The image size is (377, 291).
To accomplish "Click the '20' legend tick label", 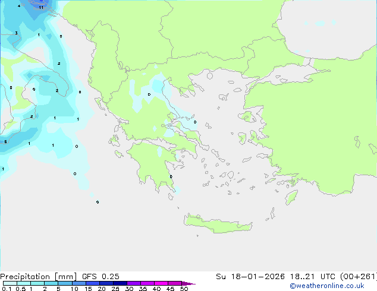I will pyautogui.click(x=102, y=289).
